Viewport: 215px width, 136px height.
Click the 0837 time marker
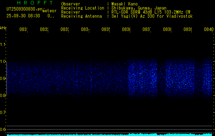tap(147, 30)
